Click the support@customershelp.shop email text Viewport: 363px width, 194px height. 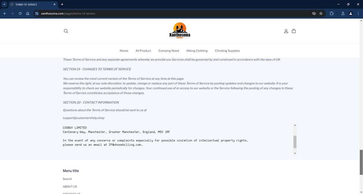pos(83,118)
